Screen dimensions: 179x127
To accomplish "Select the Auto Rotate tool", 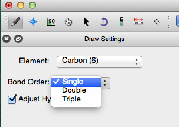I will coord(103,22).
